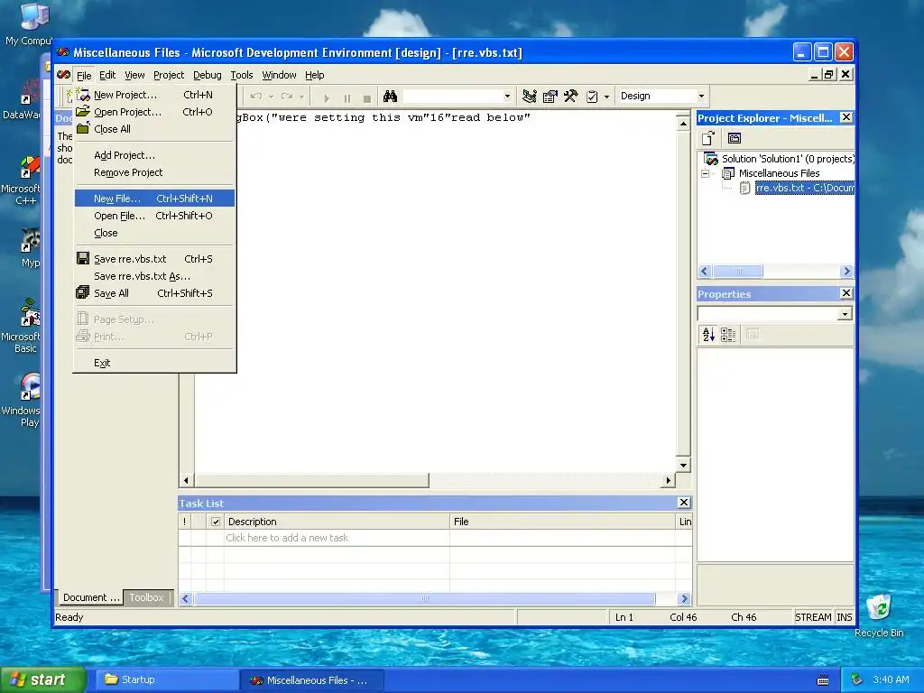
Task: Click the Undo arrow icon
Action: [255, 96]
